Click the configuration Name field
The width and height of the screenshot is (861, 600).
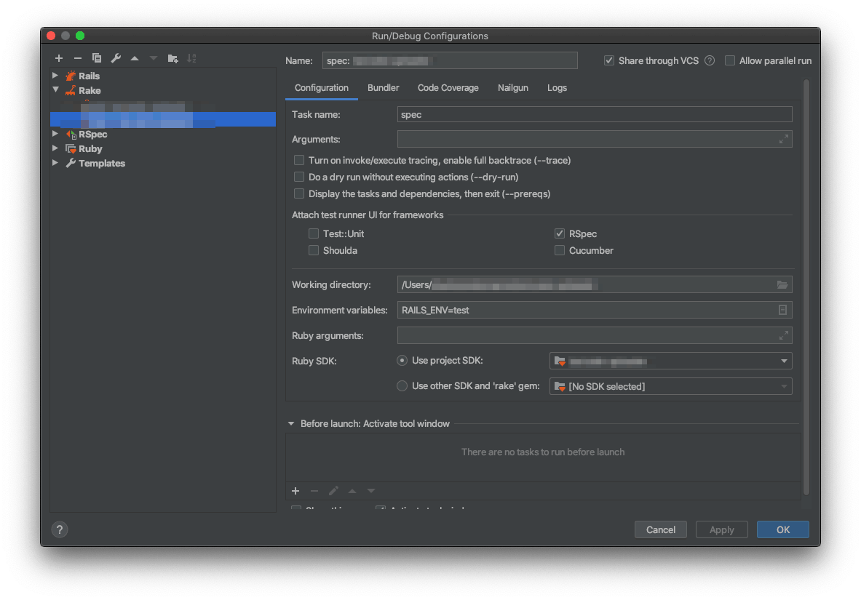point(450,60)
